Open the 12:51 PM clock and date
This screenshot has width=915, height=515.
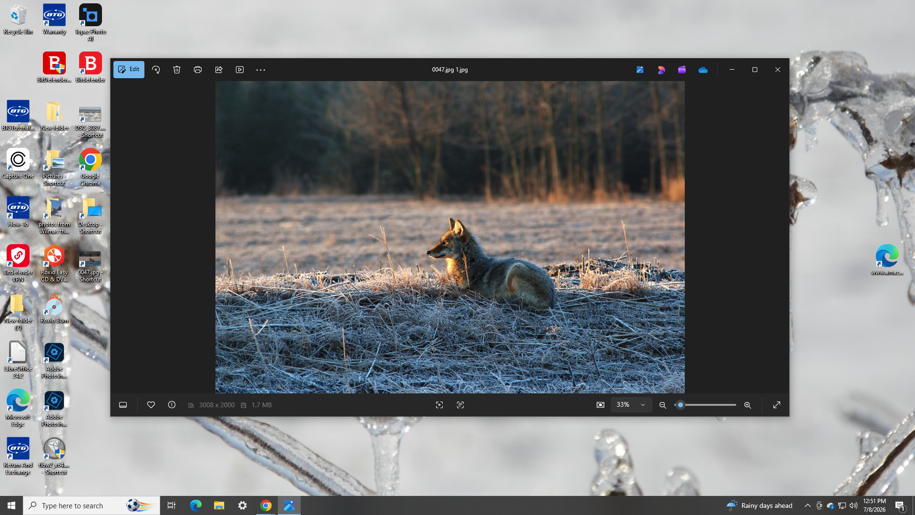tap(874, 505)
